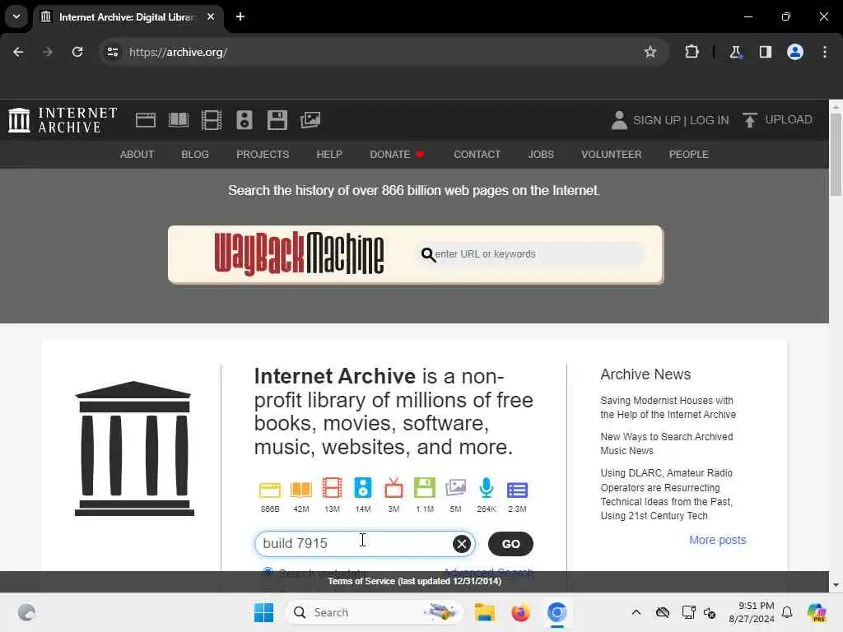The width and height of the screenshot is (843, 632).
Task: Select the Search metadata radio button
Action: tap(268, 572)
